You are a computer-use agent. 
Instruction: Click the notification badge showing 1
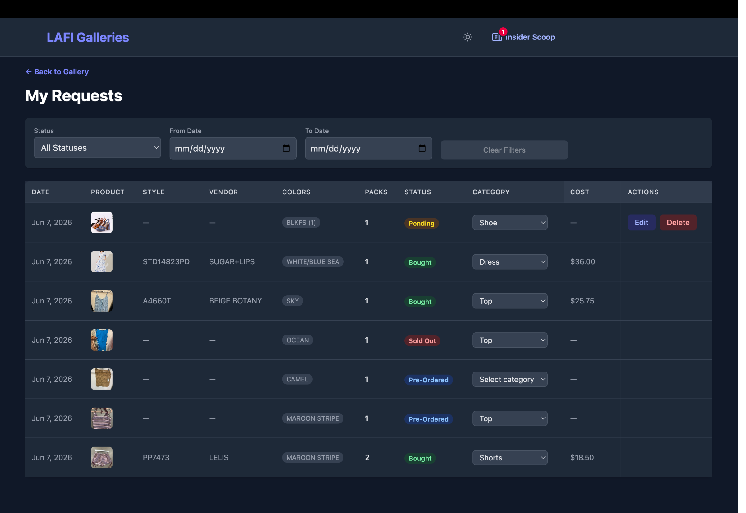click(x=503, y=31)
